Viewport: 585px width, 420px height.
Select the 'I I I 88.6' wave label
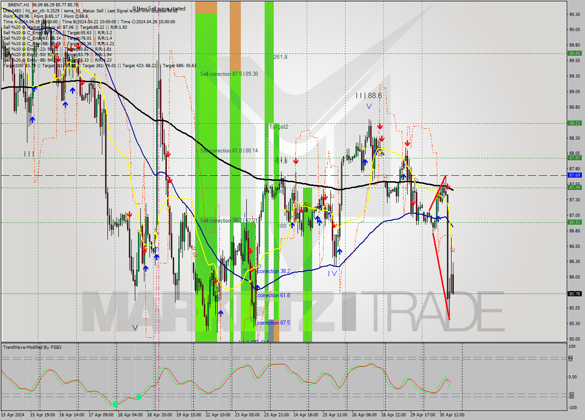click(x=369, y=95)
